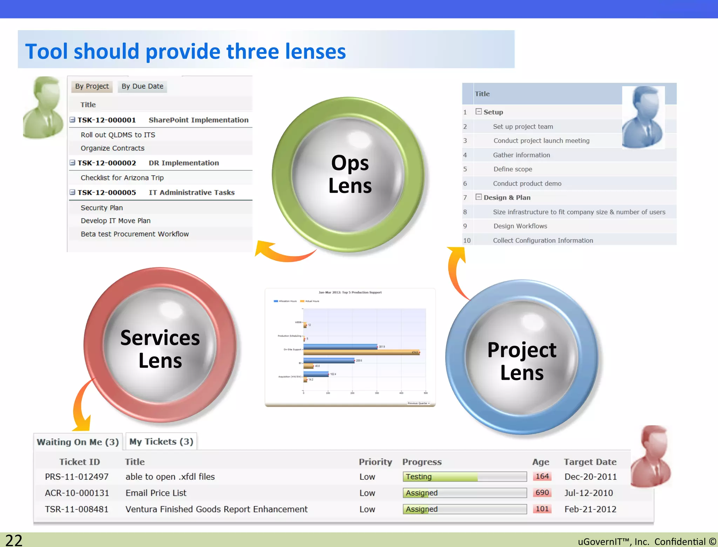
Task: Click the Ops Lens green circle
Action: [349, 174]
